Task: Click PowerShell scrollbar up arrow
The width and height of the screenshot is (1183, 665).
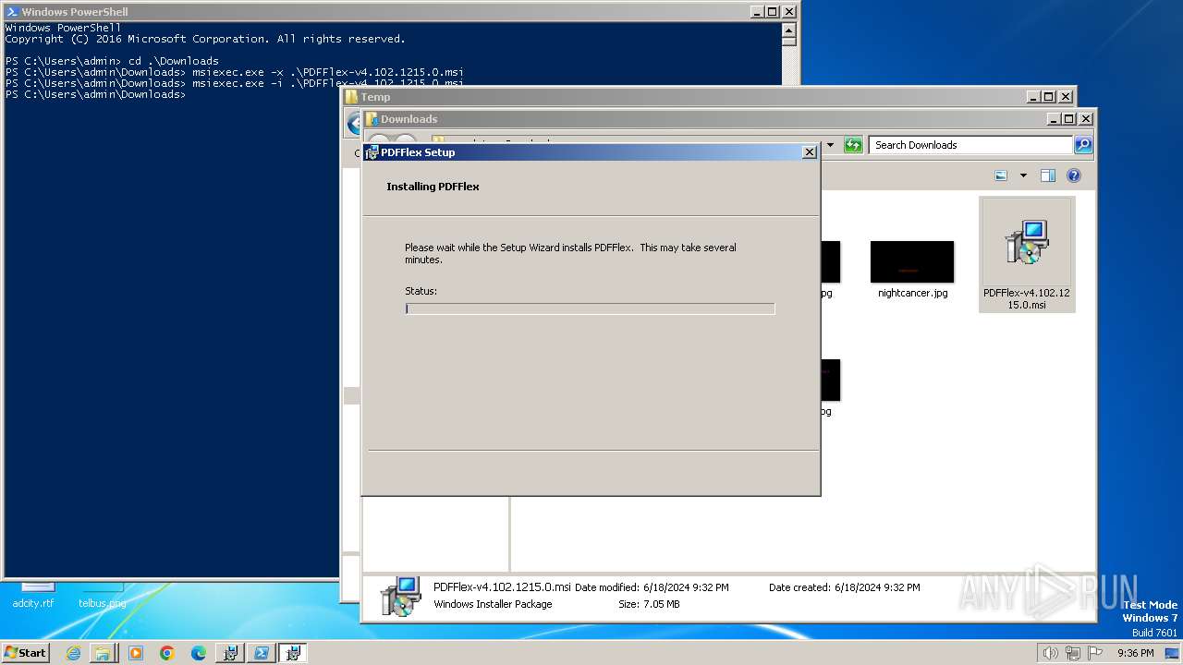Action: pos(788,29)
